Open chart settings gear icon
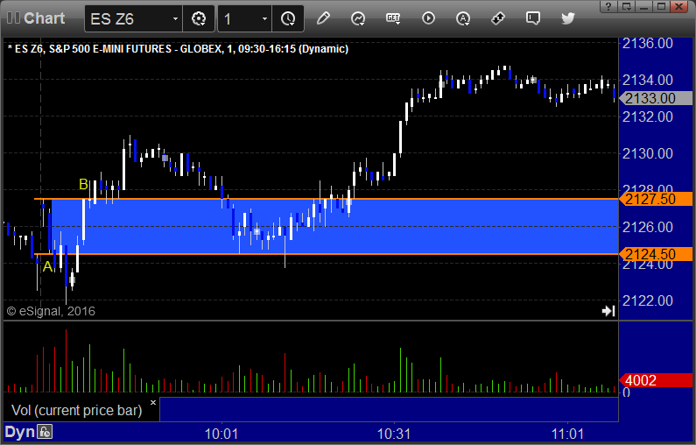Screen dimensions: 696x445 point(199,18)
